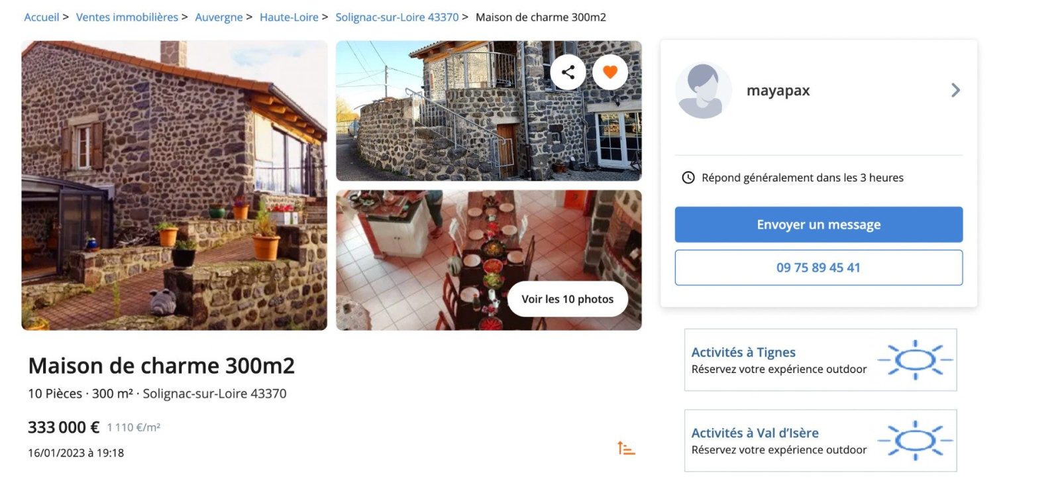Open the main stone house photo
This screenshot has height=485, width=1060.
[174, 186]
